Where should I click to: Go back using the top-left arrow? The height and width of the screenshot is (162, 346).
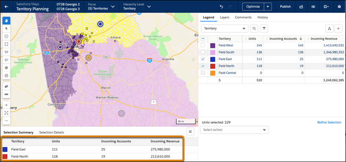7,7
